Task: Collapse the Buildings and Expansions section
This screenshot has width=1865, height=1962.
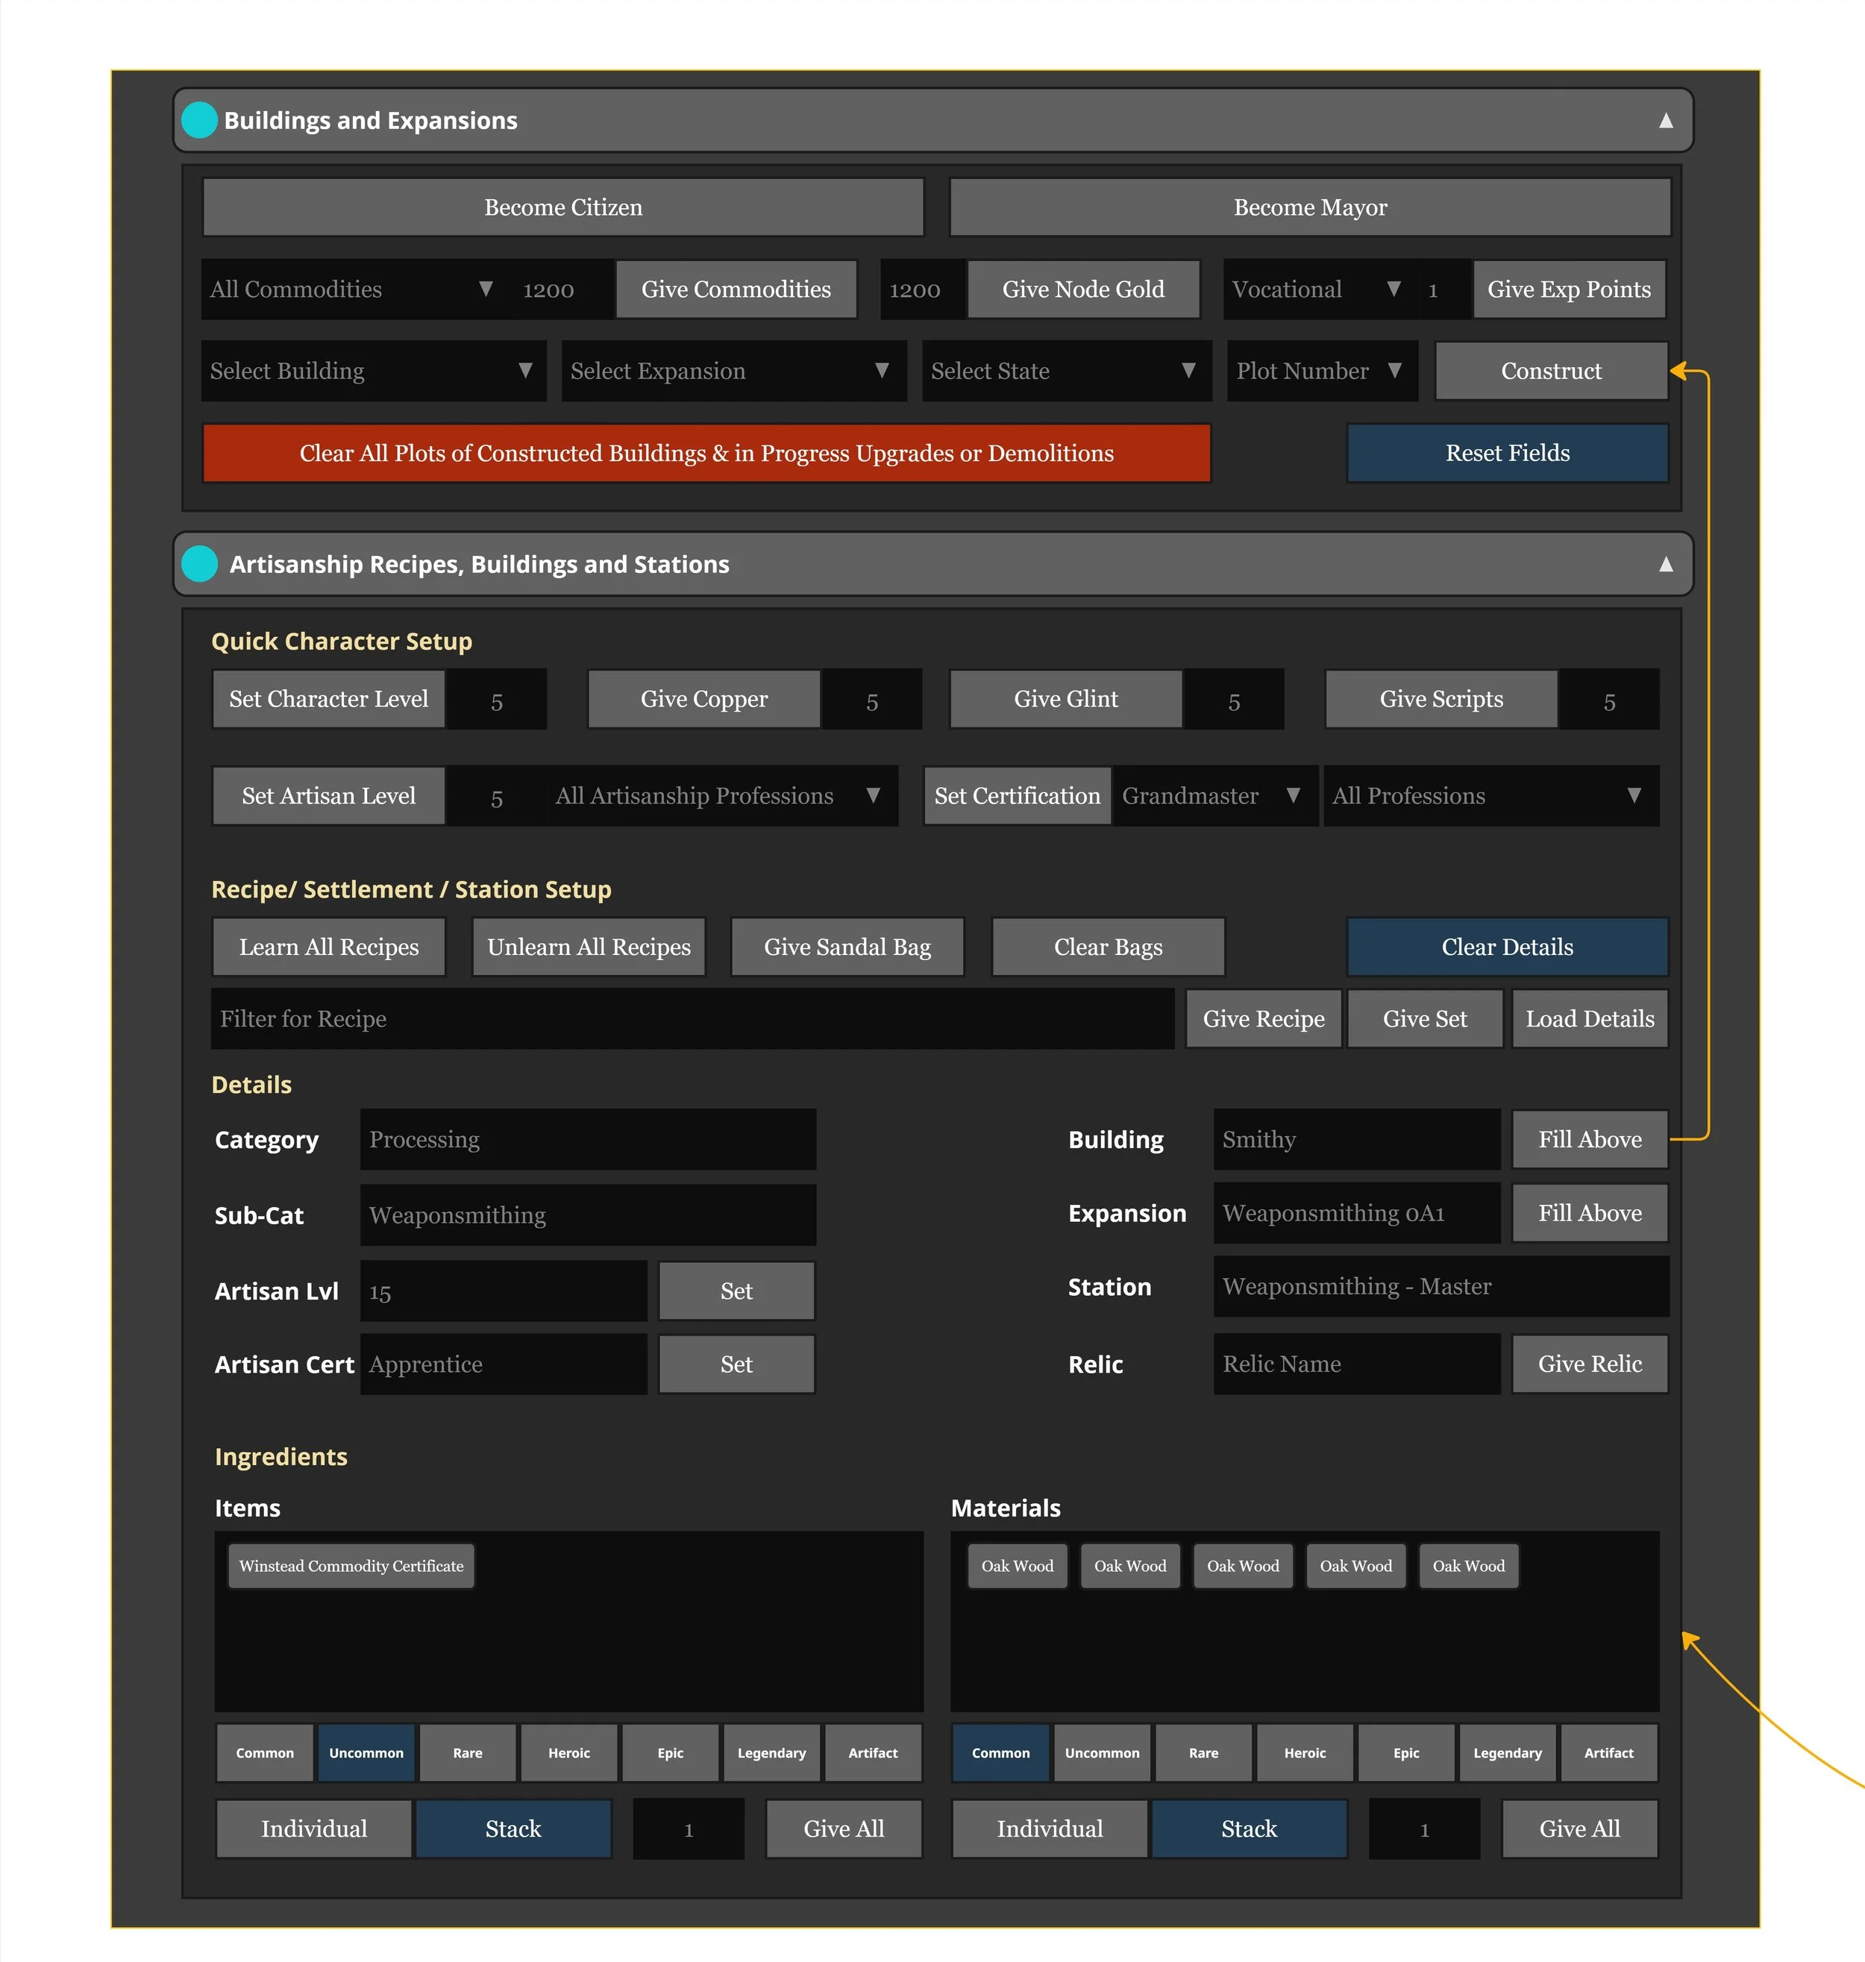Action: click(x=1665, y=120)
